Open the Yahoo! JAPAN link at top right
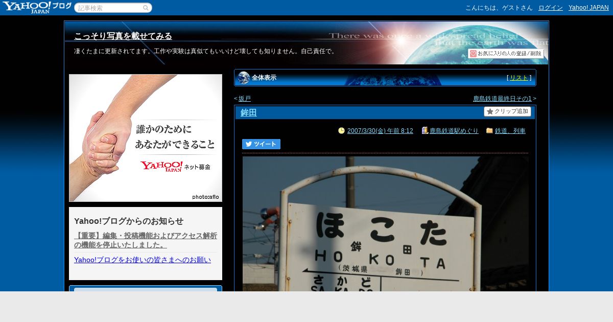Screen dimensions: 613x322 [x=588, y=8]
